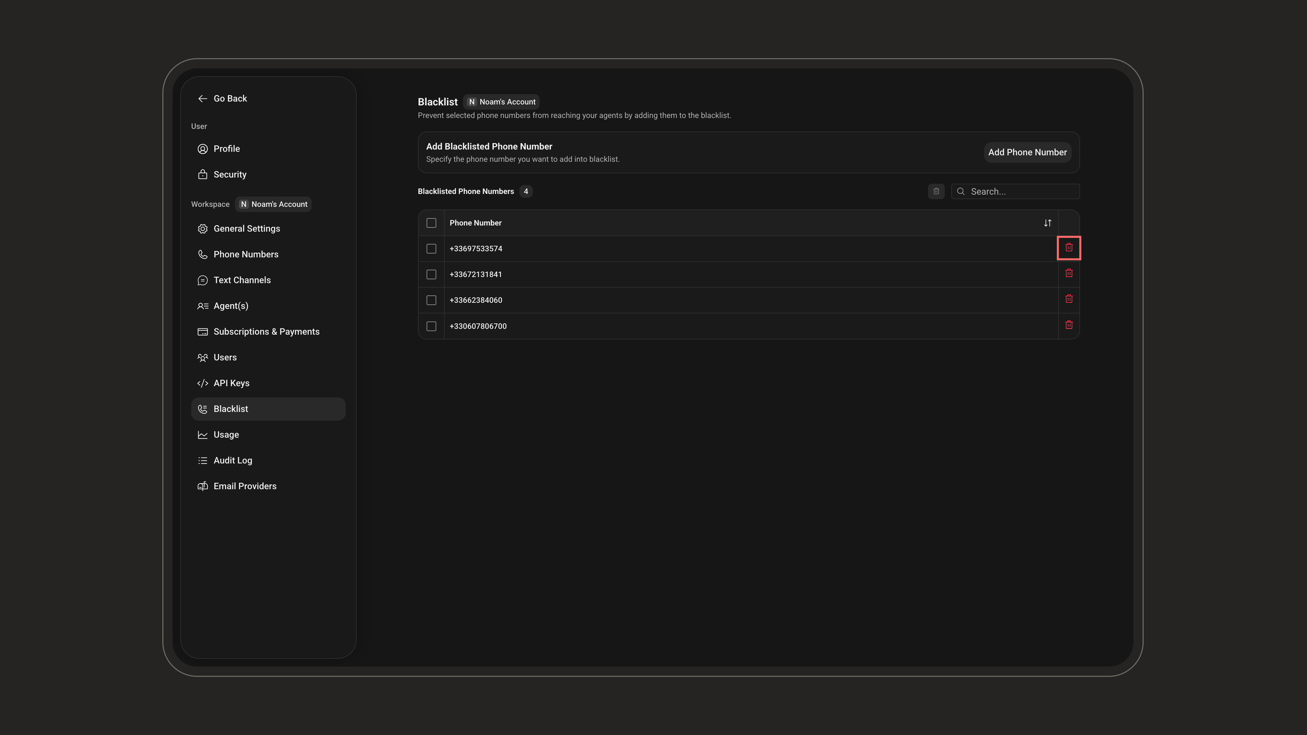Open Profile settings from the sidebar
Viewport: 1307px width, 735px height.
[268, 149]
